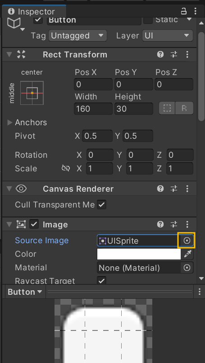
Task: Open the white Color swatch
Action: (x=139, y=254)
